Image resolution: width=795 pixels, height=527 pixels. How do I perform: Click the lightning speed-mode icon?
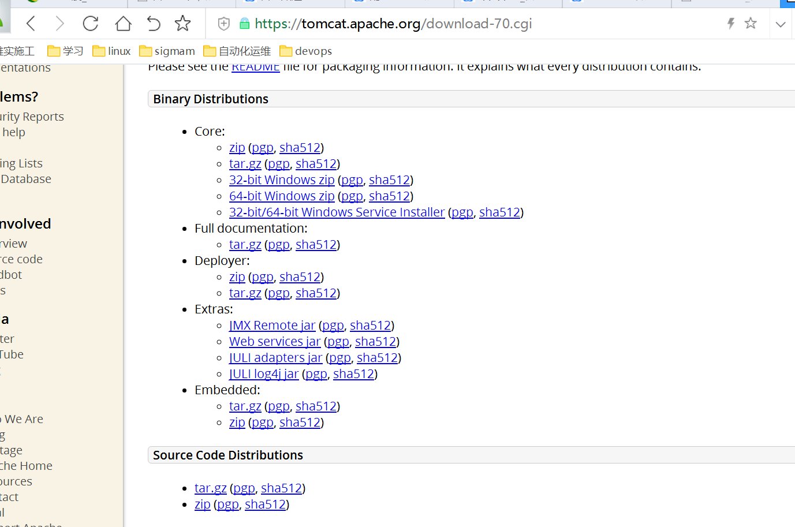pos(730,24)
